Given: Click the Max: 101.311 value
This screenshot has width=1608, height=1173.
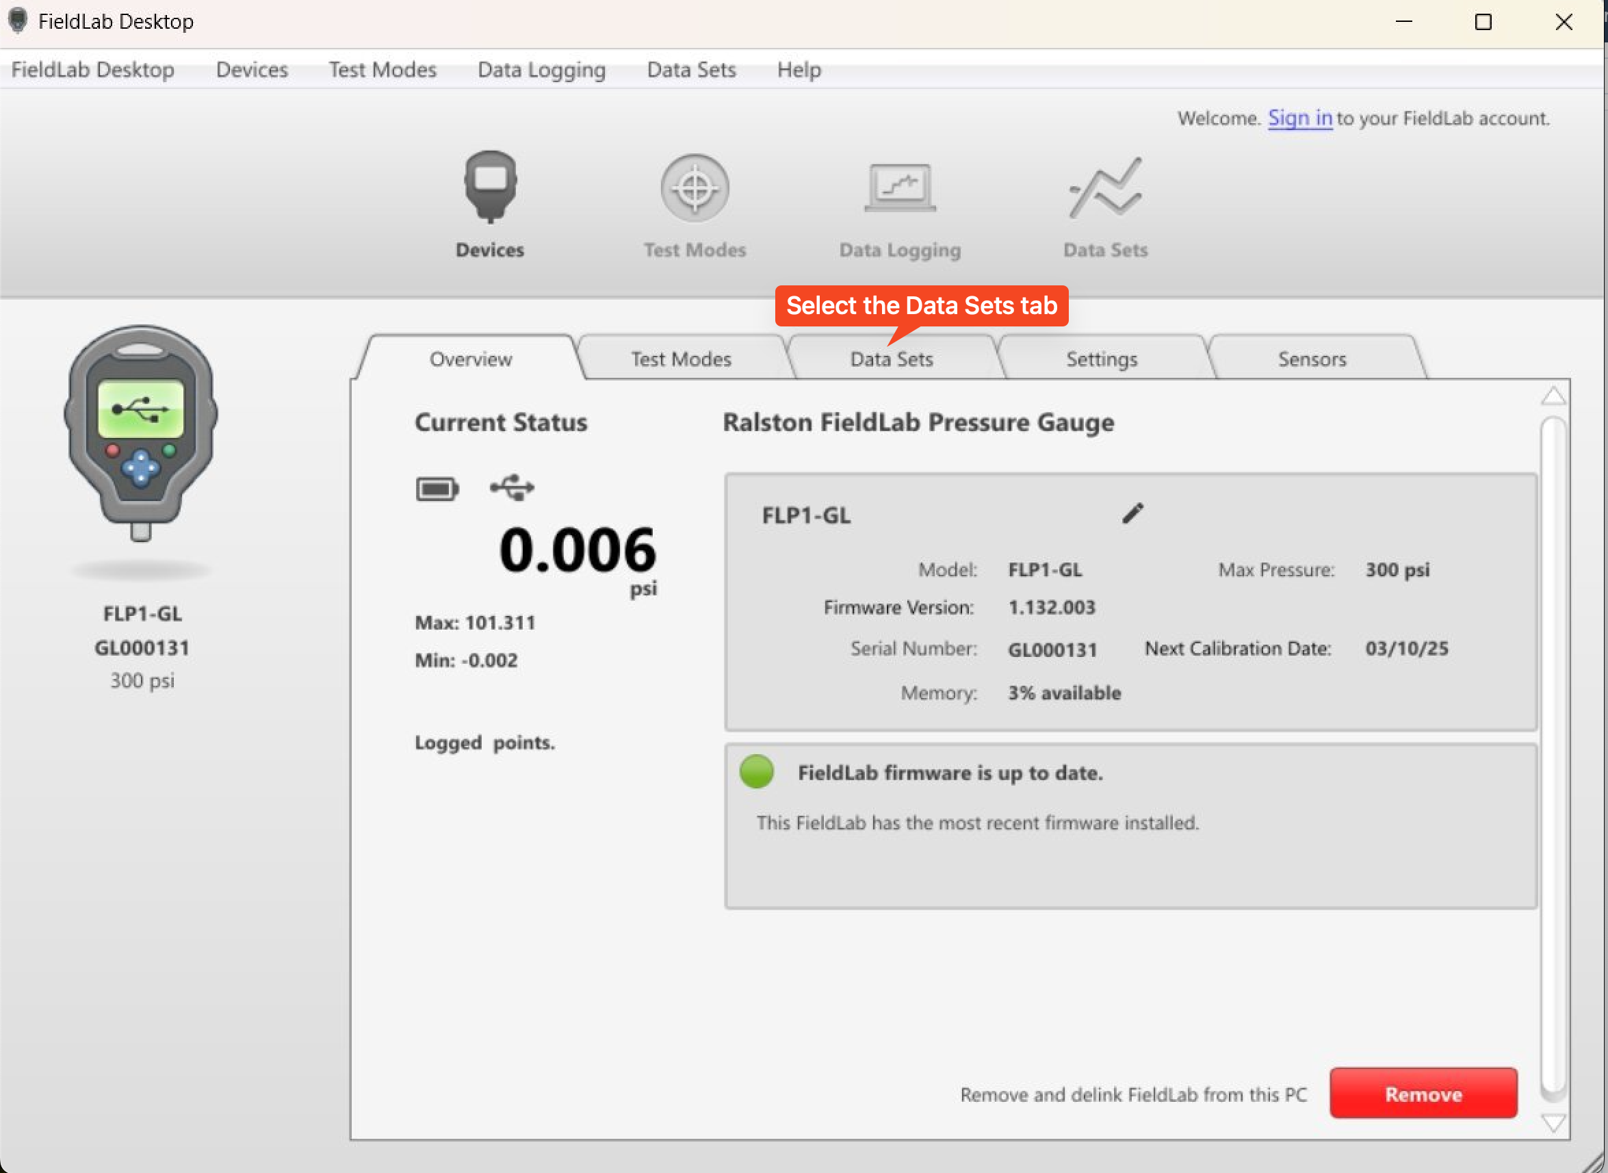Looking at the screenshot, I should click(475, 623).
